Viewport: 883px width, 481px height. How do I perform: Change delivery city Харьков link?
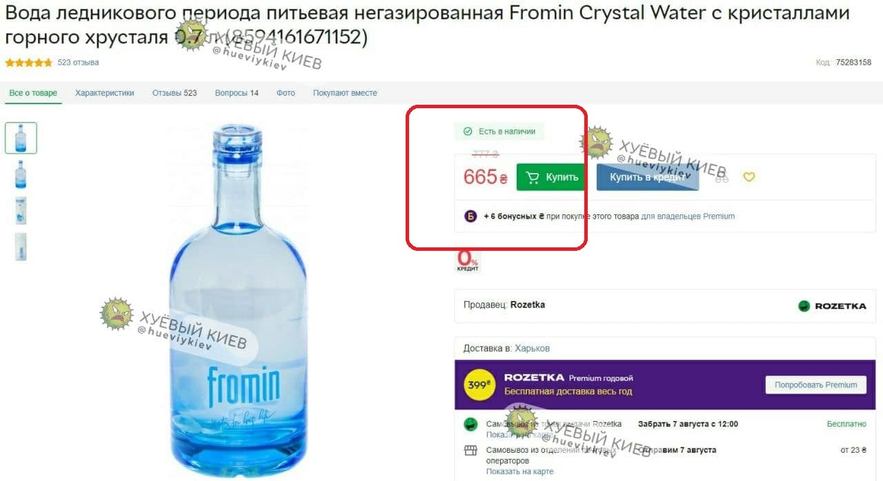tap(532, 348)
